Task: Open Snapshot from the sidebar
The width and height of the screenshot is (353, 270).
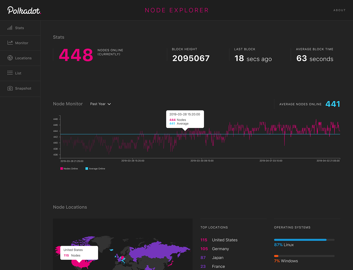Action: click(x=20, y=89)
